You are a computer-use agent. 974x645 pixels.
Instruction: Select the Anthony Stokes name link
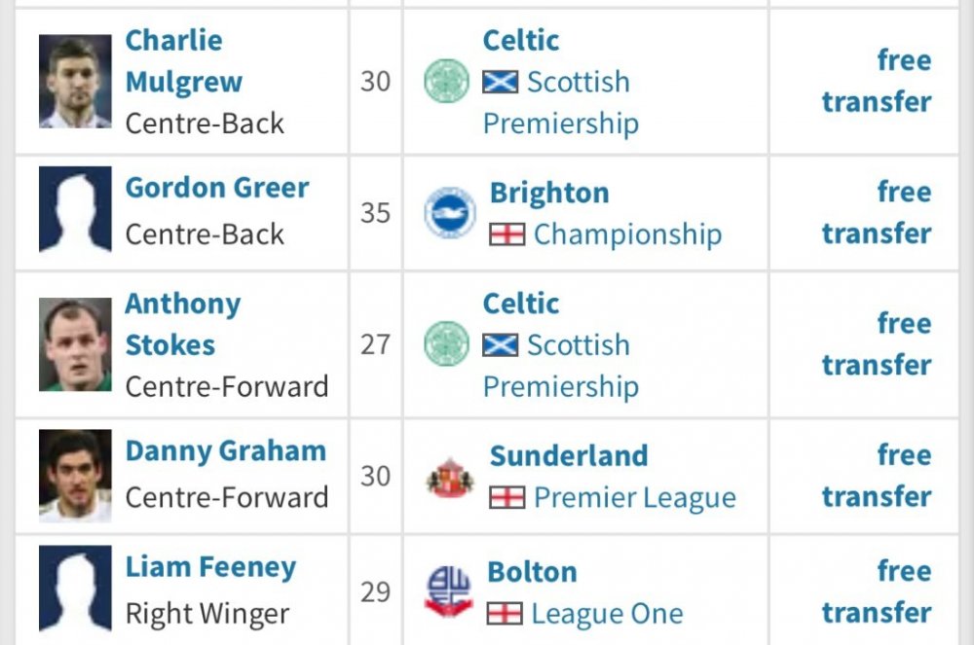point(182,324)
